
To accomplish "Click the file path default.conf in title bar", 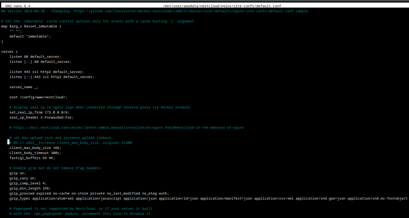I will (x=222, y=6).
